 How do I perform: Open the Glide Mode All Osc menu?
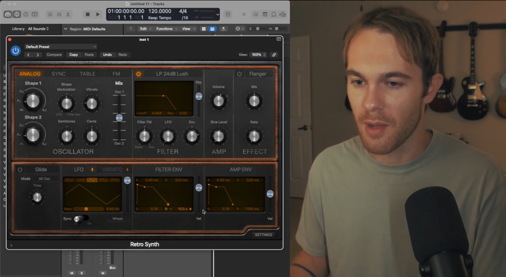click(x=45, y=178)
